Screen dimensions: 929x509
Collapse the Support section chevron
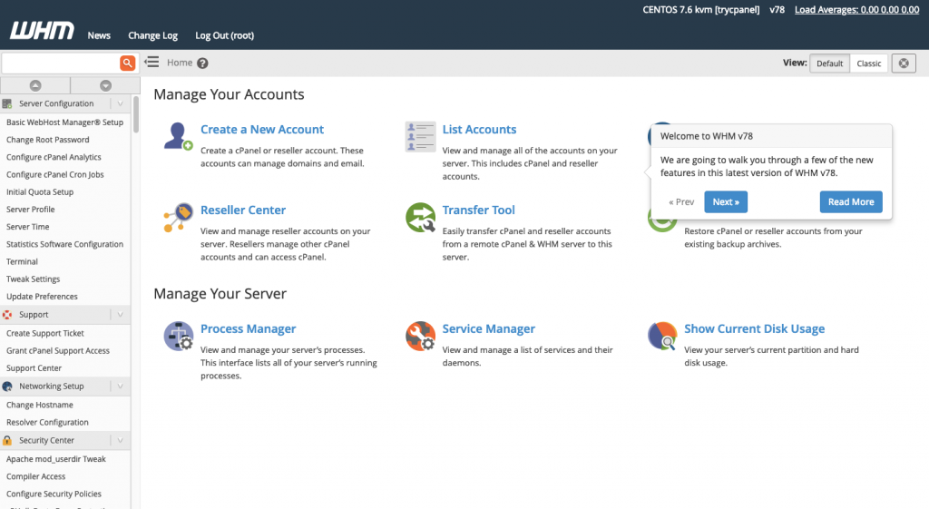[x=121, y=315]
